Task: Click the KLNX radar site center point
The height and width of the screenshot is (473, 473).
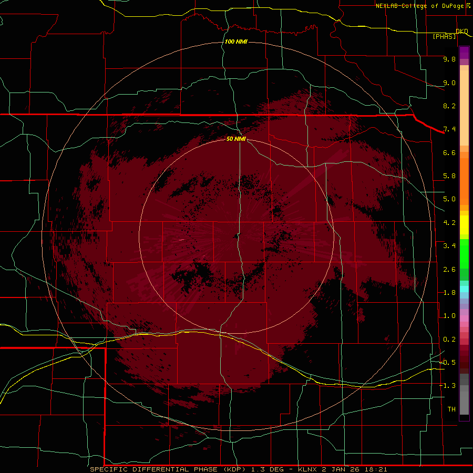Action: pos(236,236)
